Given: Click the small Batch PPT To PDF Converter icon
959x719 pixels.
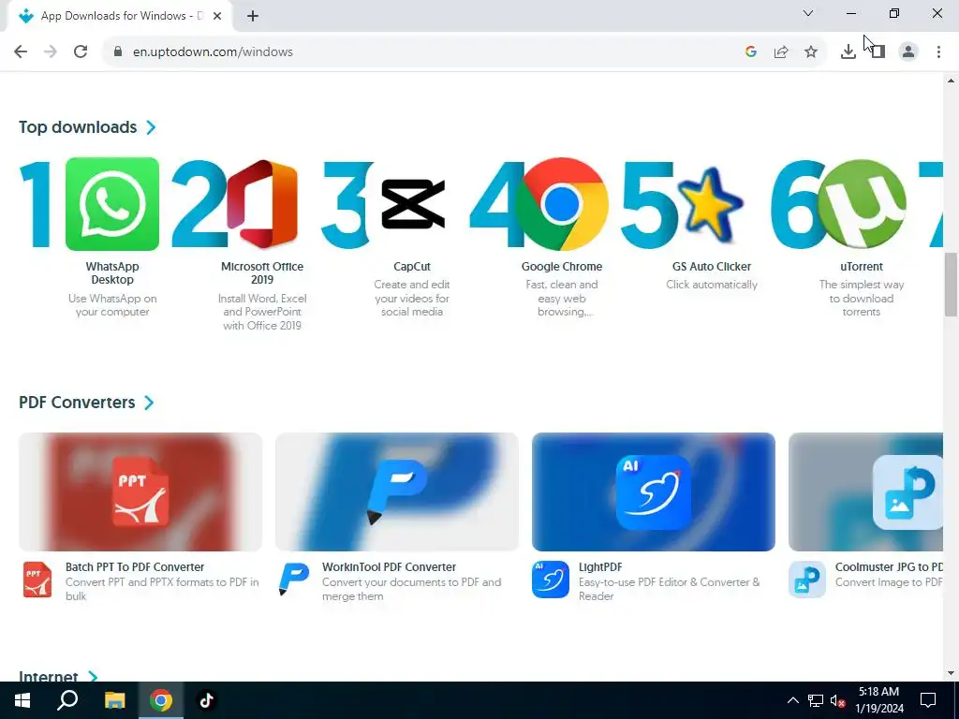Looking at the screenshot, I should (37, 579).
